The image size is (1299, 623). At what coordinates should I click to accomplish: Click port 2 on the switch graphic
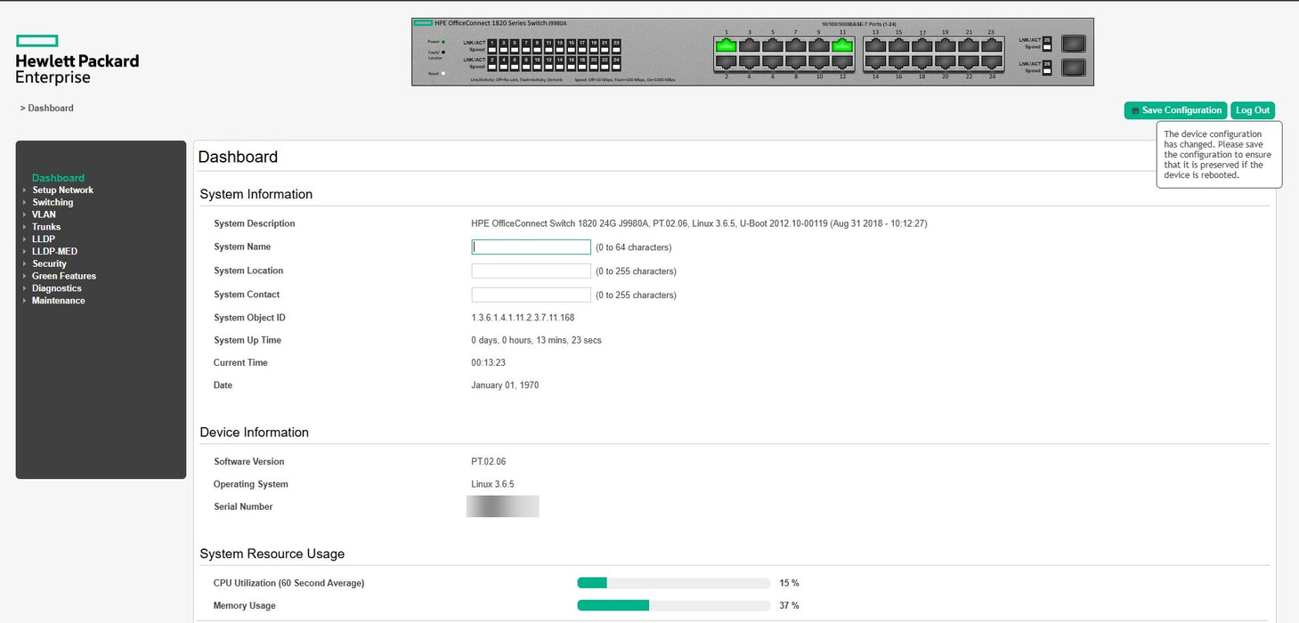727,61
